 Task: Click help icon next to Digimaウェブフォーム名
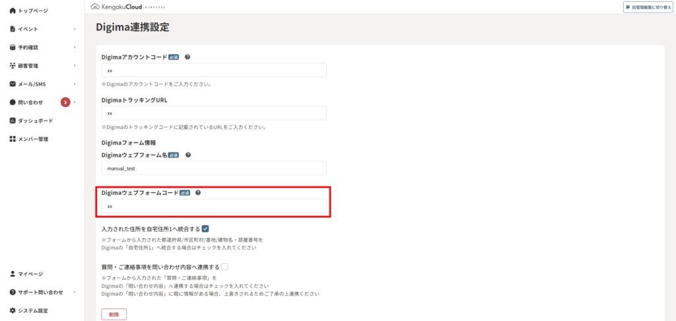pyautogui.click(x=188, y=155)
